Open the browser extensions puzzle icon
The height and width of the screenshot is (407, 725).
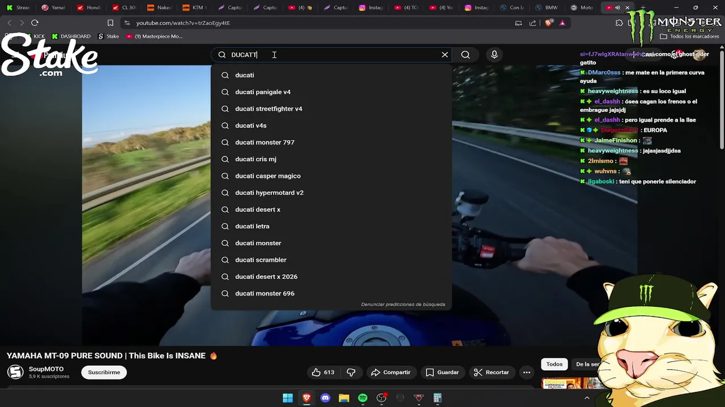point(619,23)
